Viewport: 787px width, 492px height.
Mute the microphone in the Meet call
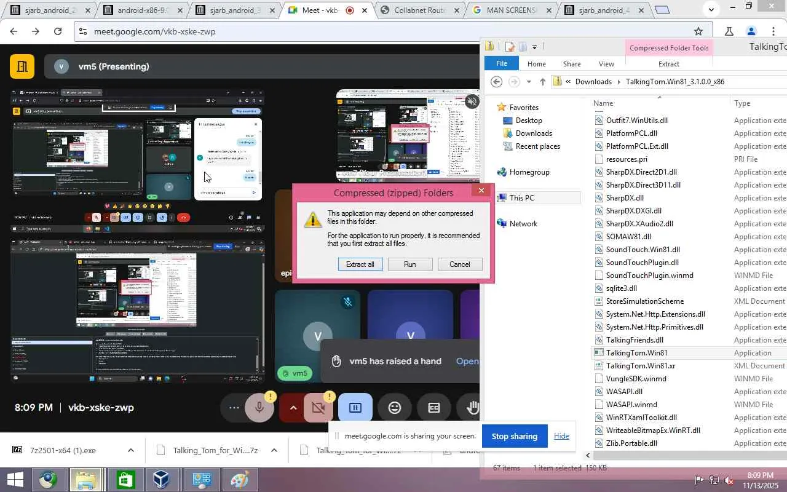(x=259, y=408)
